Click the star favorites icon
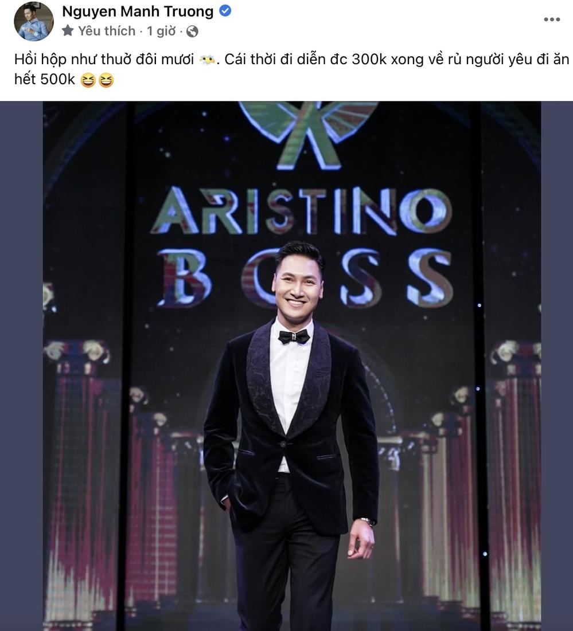 tap(68, 30)
